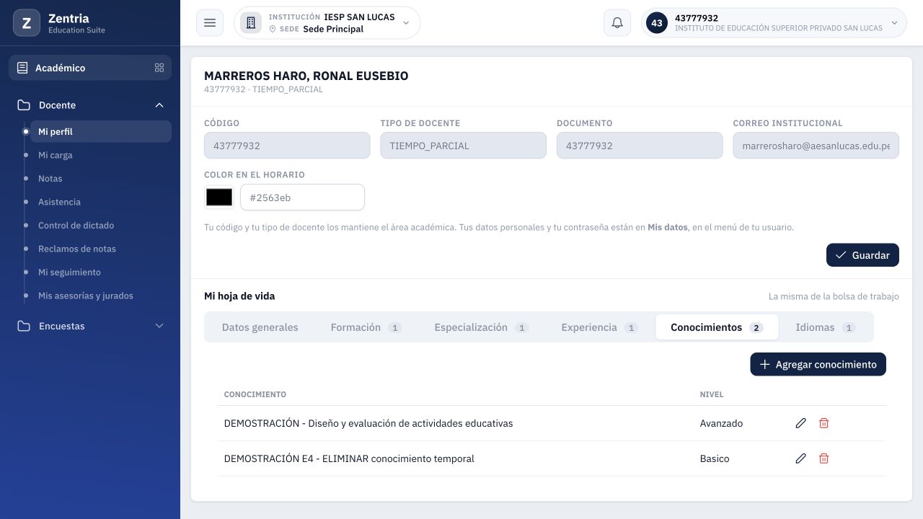Viewport: 923px width, 519px height.
Task: Switch to the Idiomas tab
Action: point(825,327)
